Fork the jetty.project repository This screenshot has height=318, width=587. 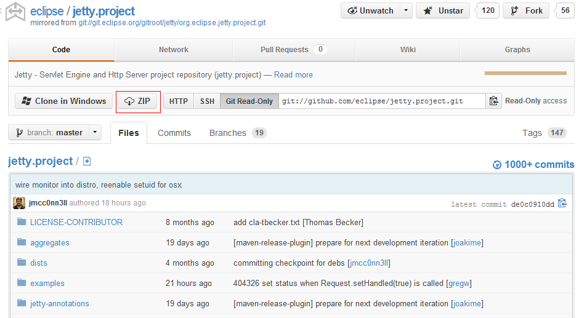click(x=526, y=10)
